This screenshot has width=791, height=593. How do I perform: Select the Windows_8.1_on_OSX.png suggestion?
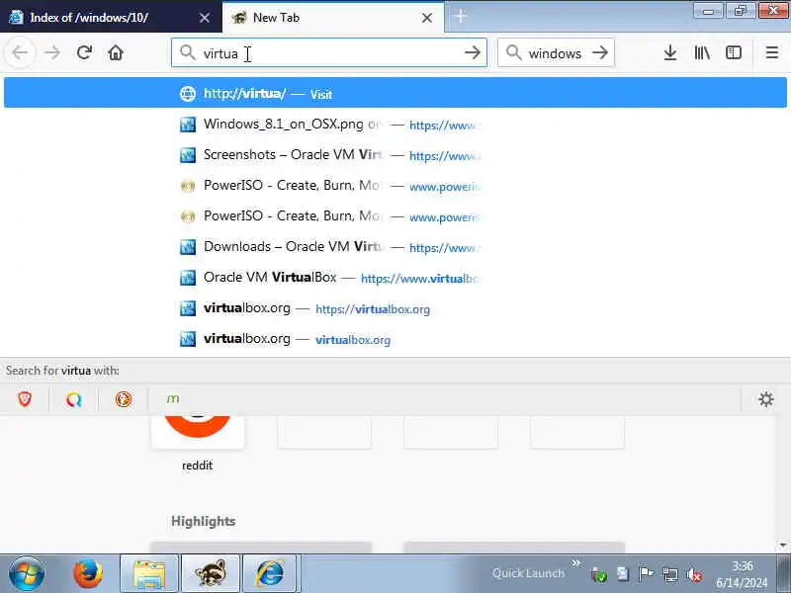[x=395, y=125]
